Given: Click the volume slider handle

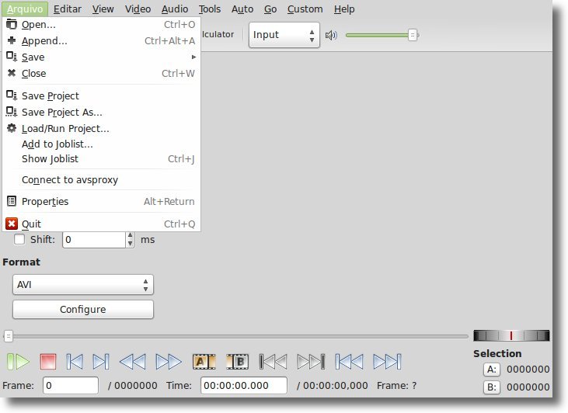Looking at the screenshot, I should (413, 35).
